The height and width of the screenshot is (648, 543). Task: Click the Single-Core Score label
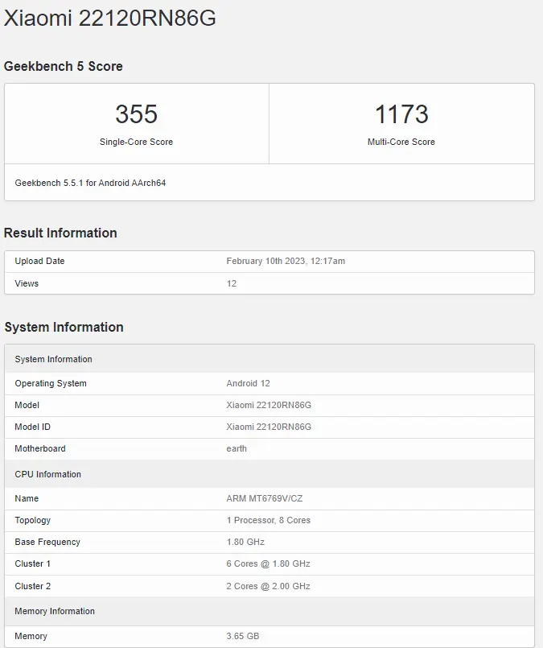tap(136, 142)
